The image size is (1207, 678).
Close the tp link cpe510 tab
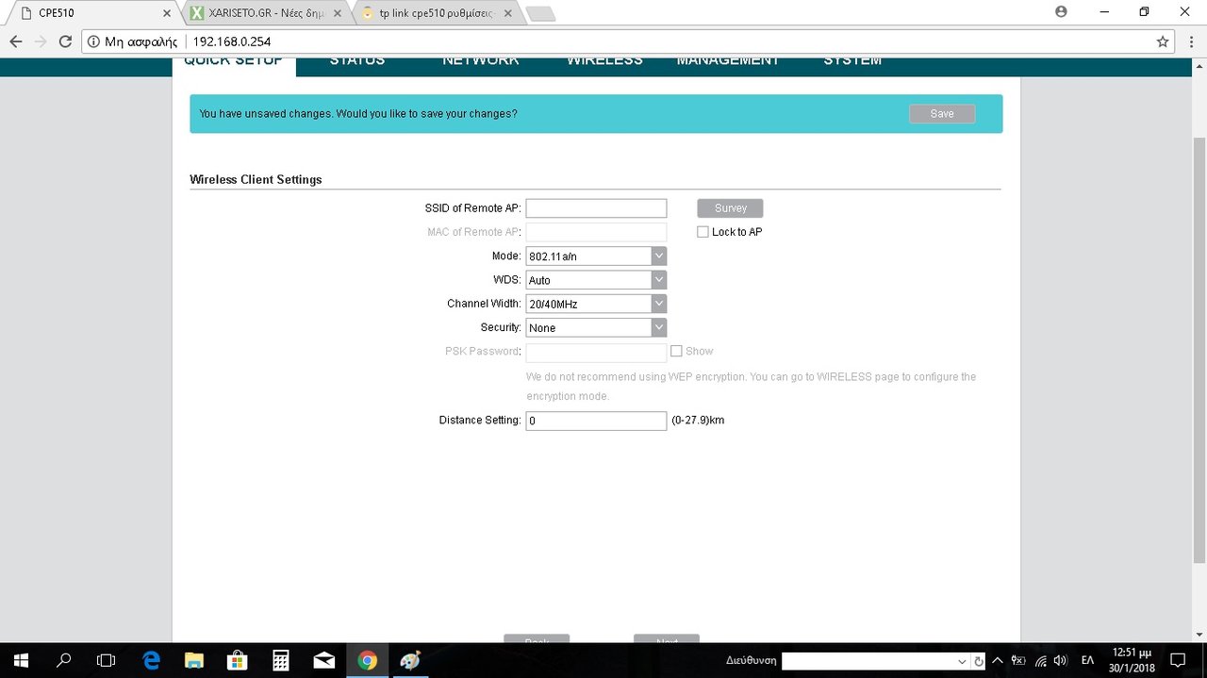[508, 13]
